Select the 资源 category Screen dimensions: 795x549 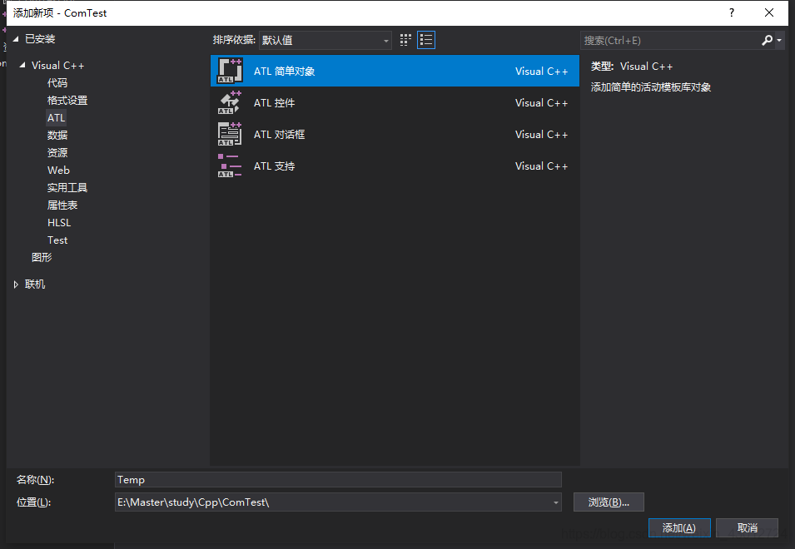coord(57,153)
